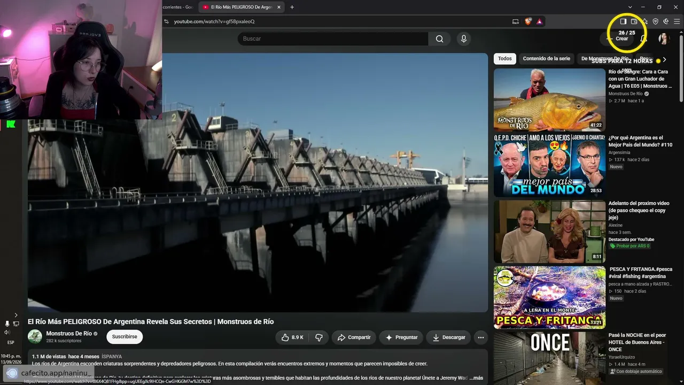
Task: Open the three-dot more actions menu
Action: click(481, 337)
